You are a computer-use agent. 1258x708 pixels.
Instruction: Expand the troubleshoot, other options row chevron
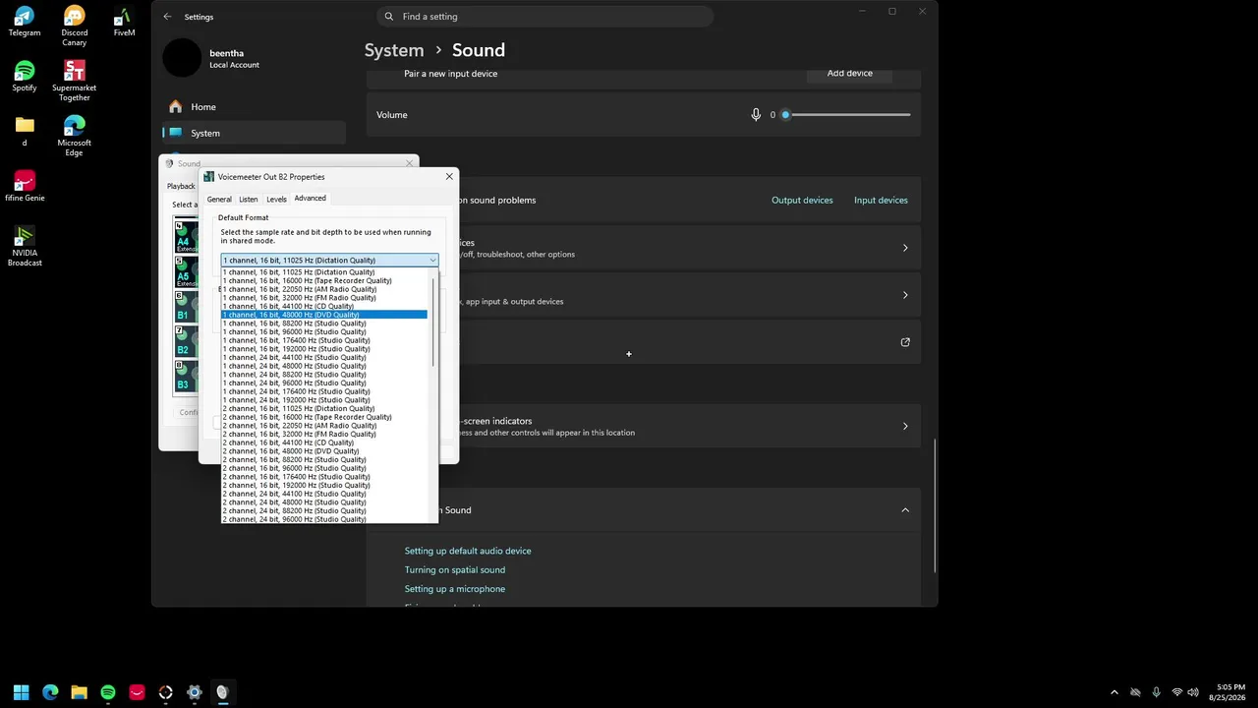(905, 248)
